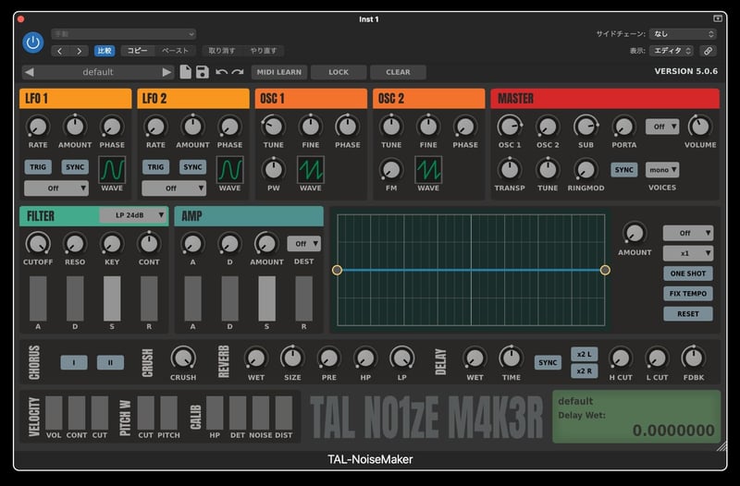Click the link chain icon
The image size is (740, 486).
pyautogui.click(x=708, y=51)
